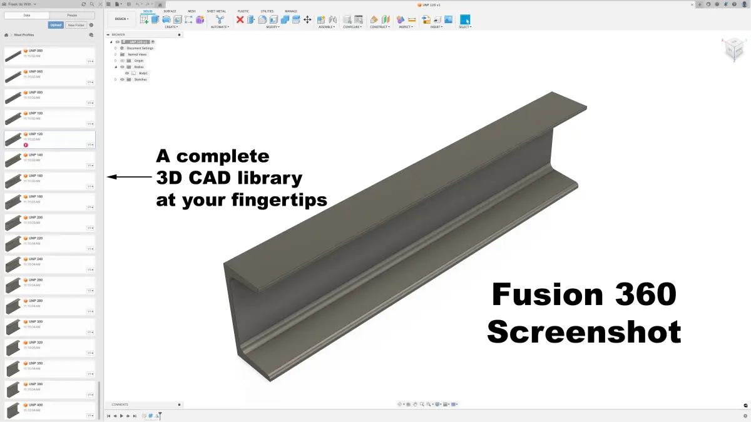The height and width of the screenshot is (422, 751).
Task: Click the Insert Derive icon
Action: 426,19
